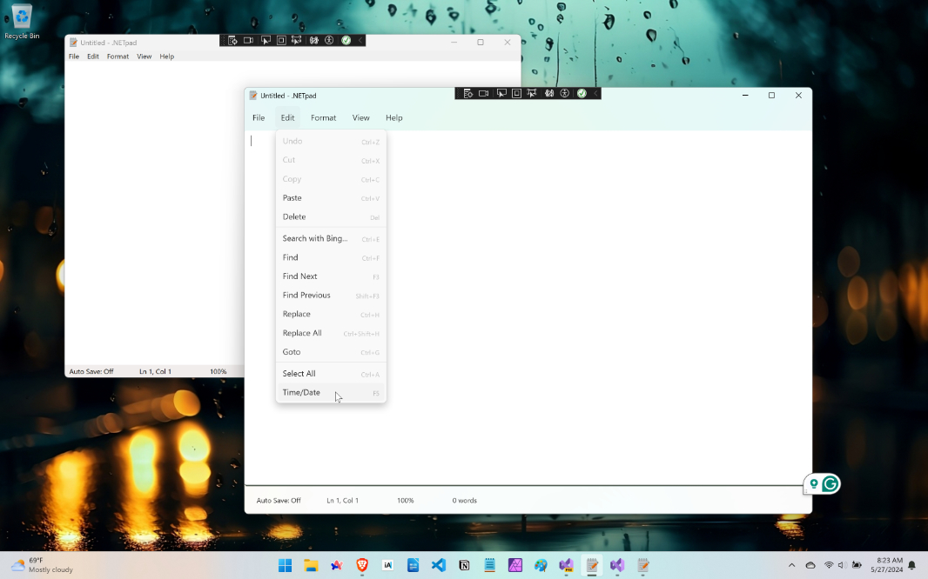The width and height of the screenshot is (928, 579).
Task: Toggle Auto Save in background window status bar
Action: click(91, 371)
